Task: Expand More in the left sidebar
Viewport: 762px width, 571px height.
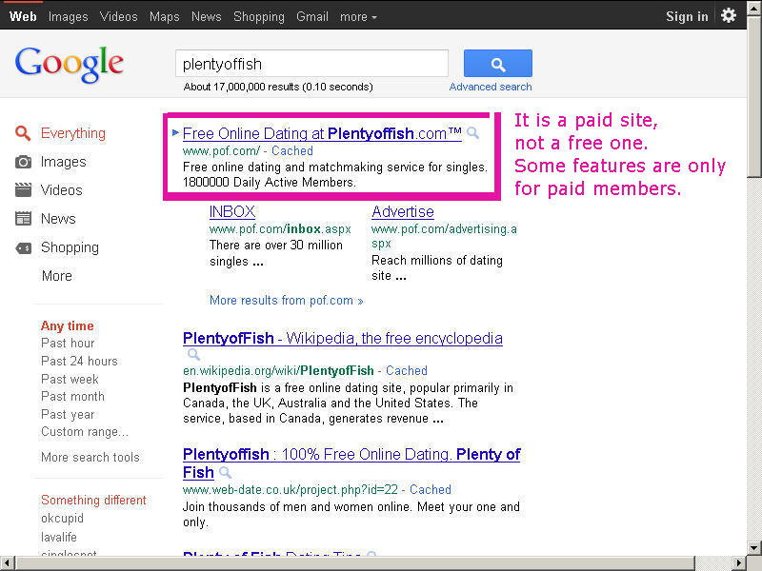Action: pyautogui.click(x=57, y=276)
